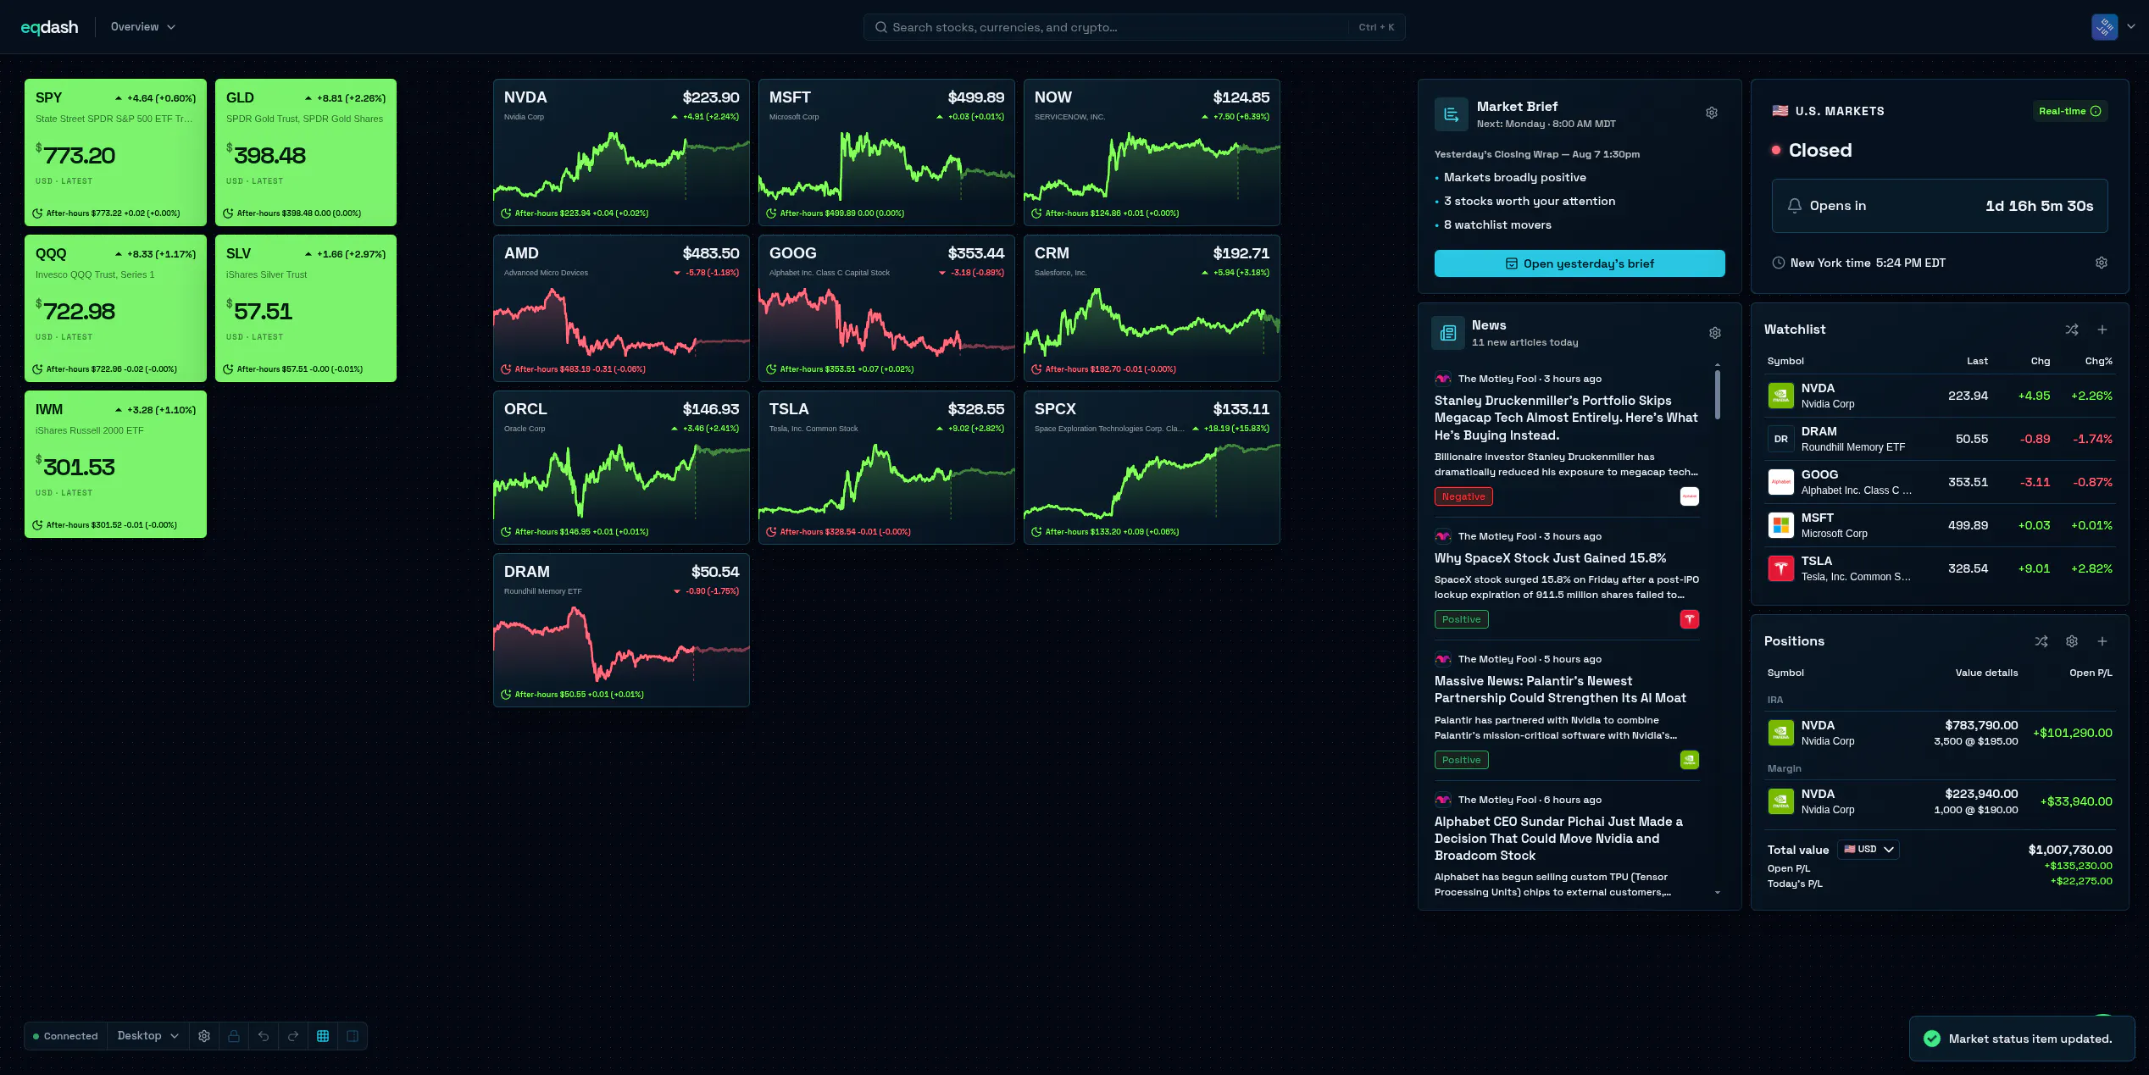
Task: Click Alphabet ticker badge on Druckenmiller article
Action: click(1689, 496)
